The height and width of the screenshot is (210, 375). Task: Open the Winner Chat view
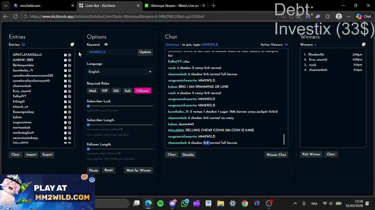(x=276, y=155)
